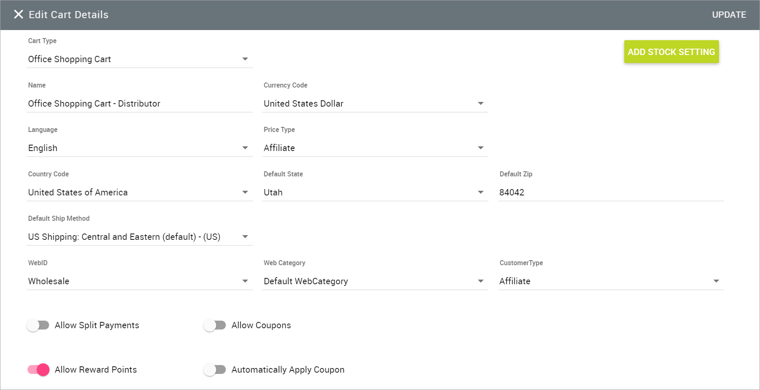Enable the Allow Coupons switch

[x=215, y=325]
